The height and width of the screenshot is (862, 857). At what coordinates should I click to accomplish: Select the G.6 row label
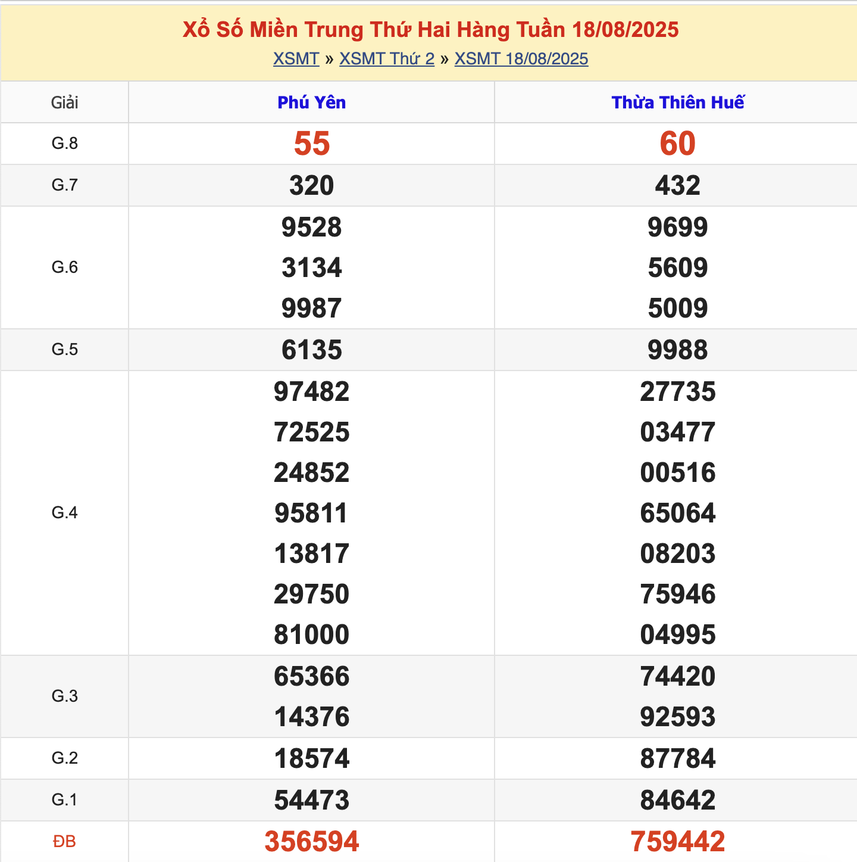64,267
